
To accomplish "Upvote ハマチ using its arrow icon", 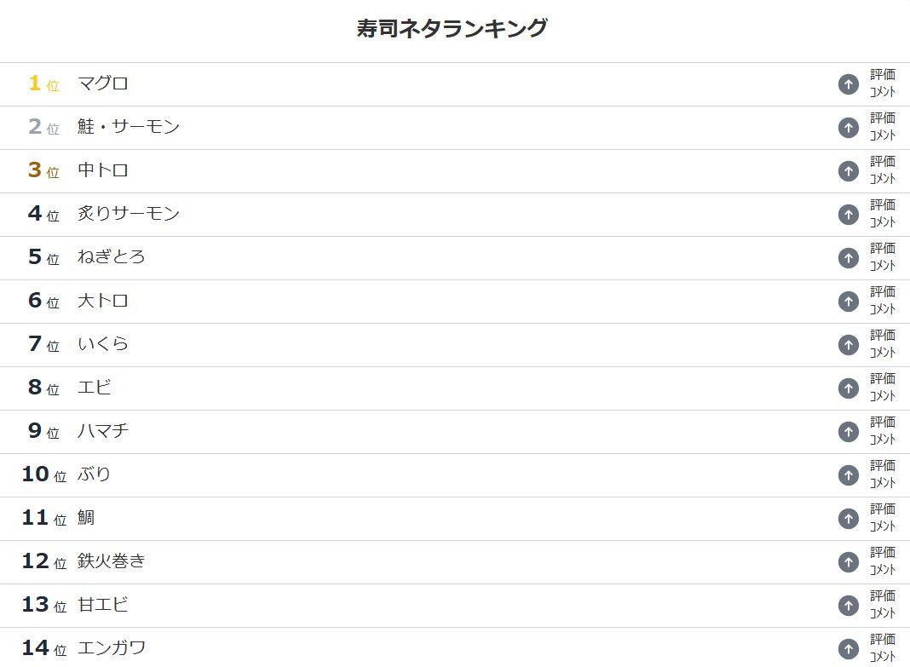I will (848, 432).
